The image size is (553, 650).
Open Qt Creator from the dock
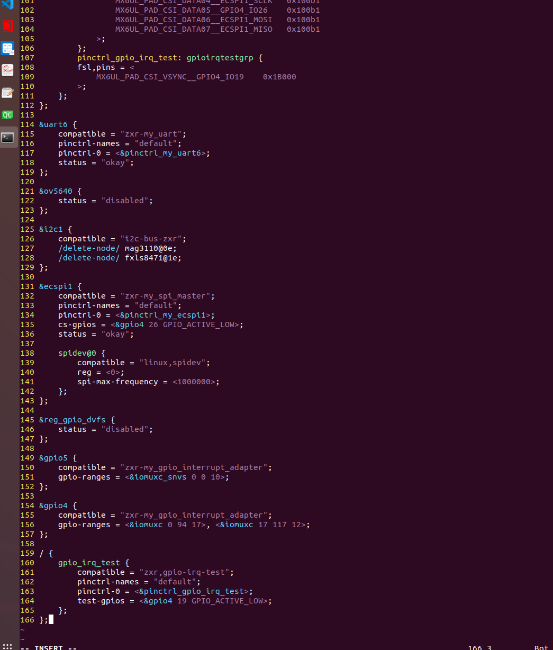7,115
